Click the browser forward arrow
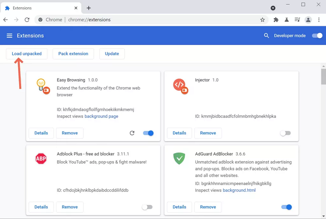This screenshot has height=219, width=326. coord(16,20)
